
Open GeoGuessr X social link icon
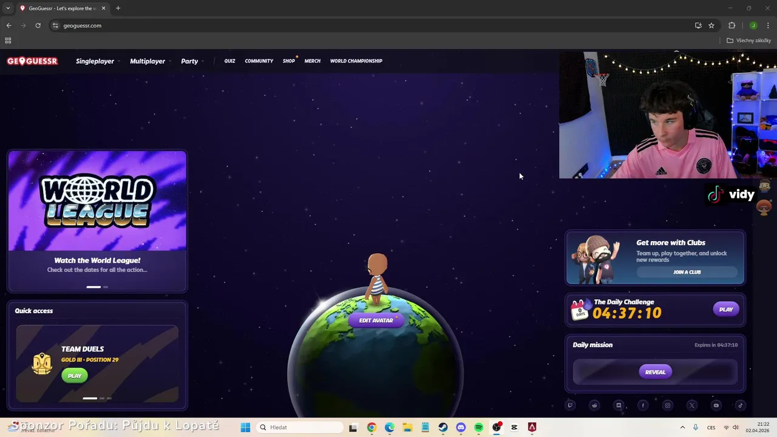click(x=692, y=405)
